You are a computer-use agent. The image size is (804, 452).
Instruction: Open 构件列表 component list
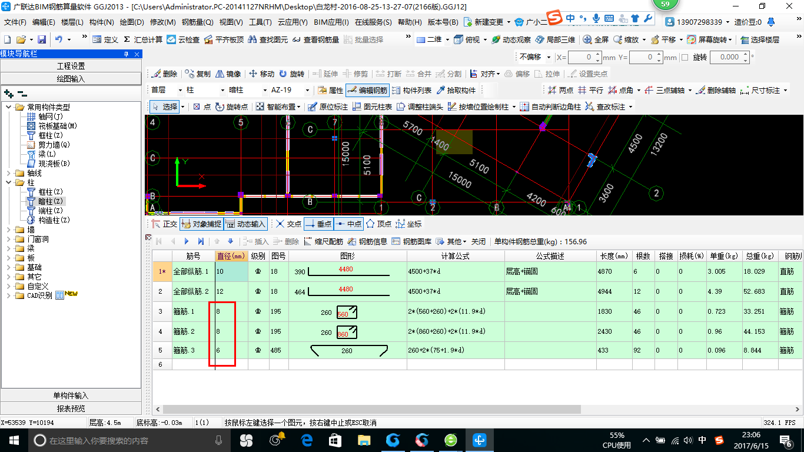(411, 90)
